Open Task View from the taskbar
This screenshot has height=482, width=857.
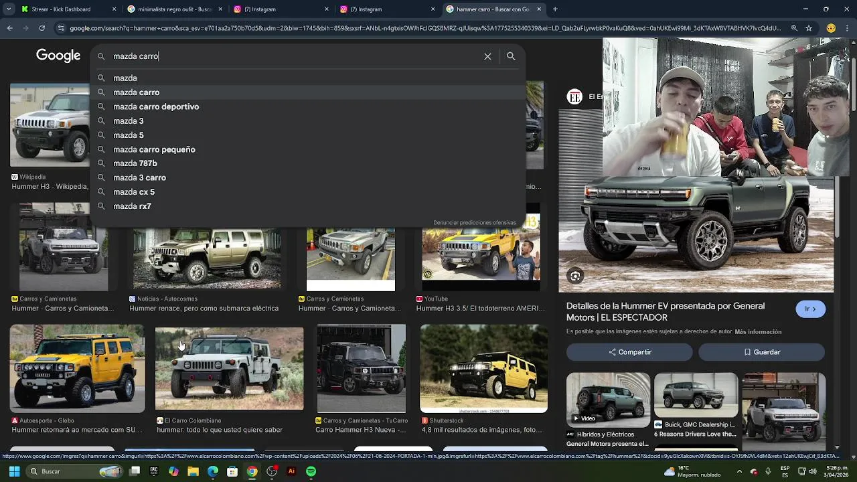coord(135,471)
